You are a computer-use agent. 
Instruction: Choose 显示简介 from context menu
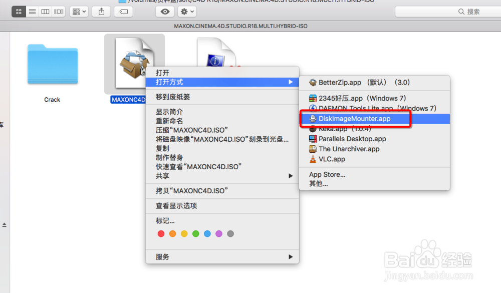pos(222,112)
